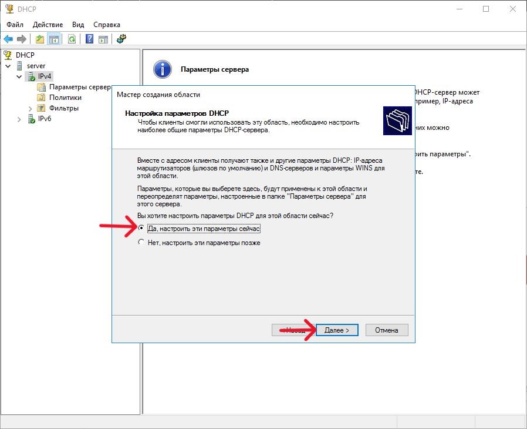Expand the IPv6 tree node
The width and height of the screenshot is (527, 429).
tap(19, 119)
